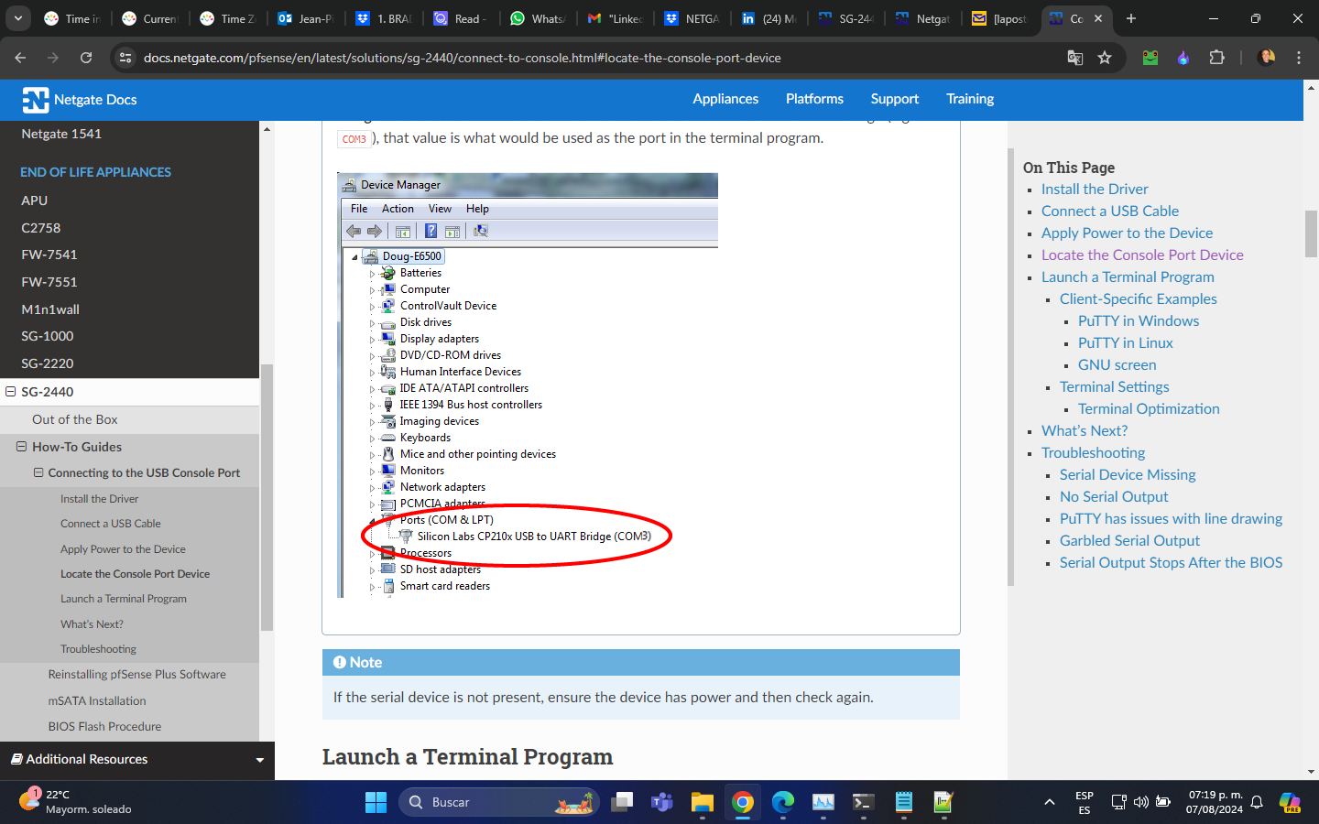Open Task View on taskbar
Image resolution: width=1319 pixels, height=824 pixels.
tap(623, 802)
